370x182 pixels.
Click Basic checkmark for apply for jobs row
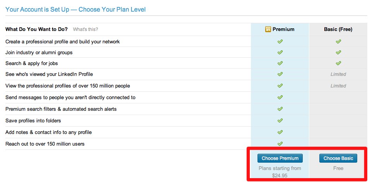338,63
